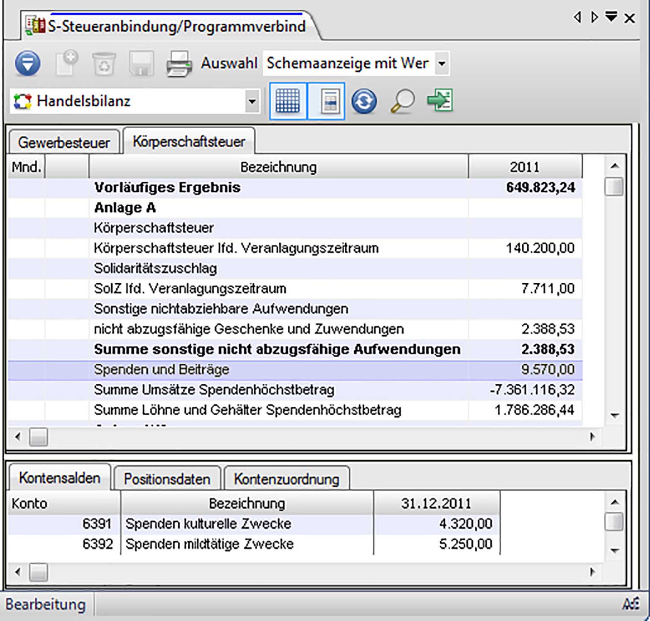Click the magnifying glass search icon
The width and height of the screenshot is (650, 621).
tap(402, 101)
